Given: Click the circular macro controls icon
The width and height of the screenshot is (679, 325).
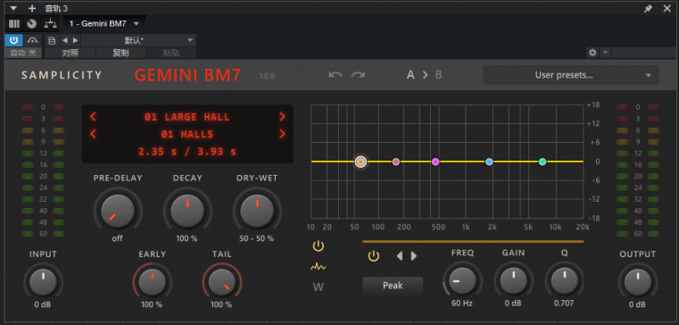Looking at the screenshot, I should pos(31,24).
